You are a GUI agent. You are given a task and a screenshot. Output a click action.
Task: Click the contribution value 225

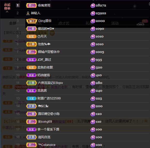pyautogui.click(x=99, y=99)
